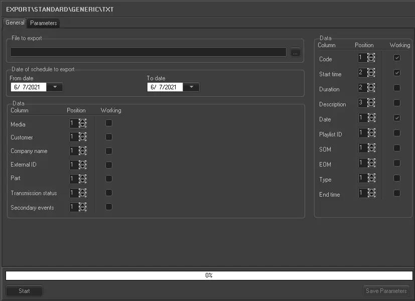Open the From date dropdown calendar

point(55,87)
